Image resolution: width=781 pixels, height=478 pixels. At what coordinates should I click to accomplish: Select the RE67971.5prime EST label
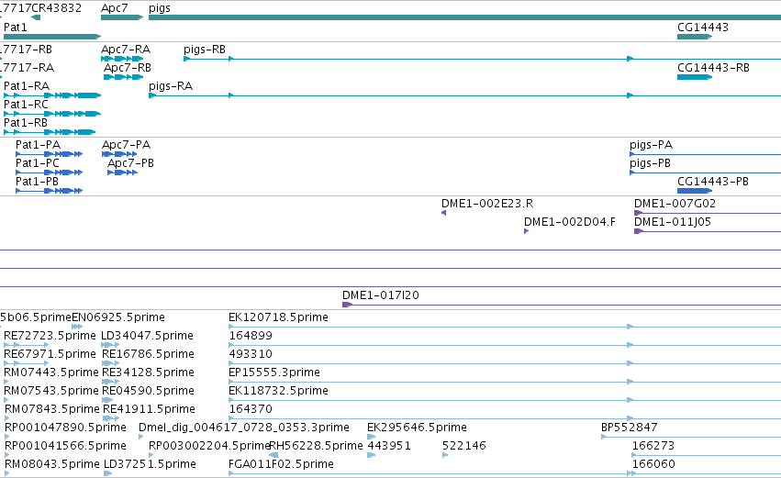pos(50,354)
